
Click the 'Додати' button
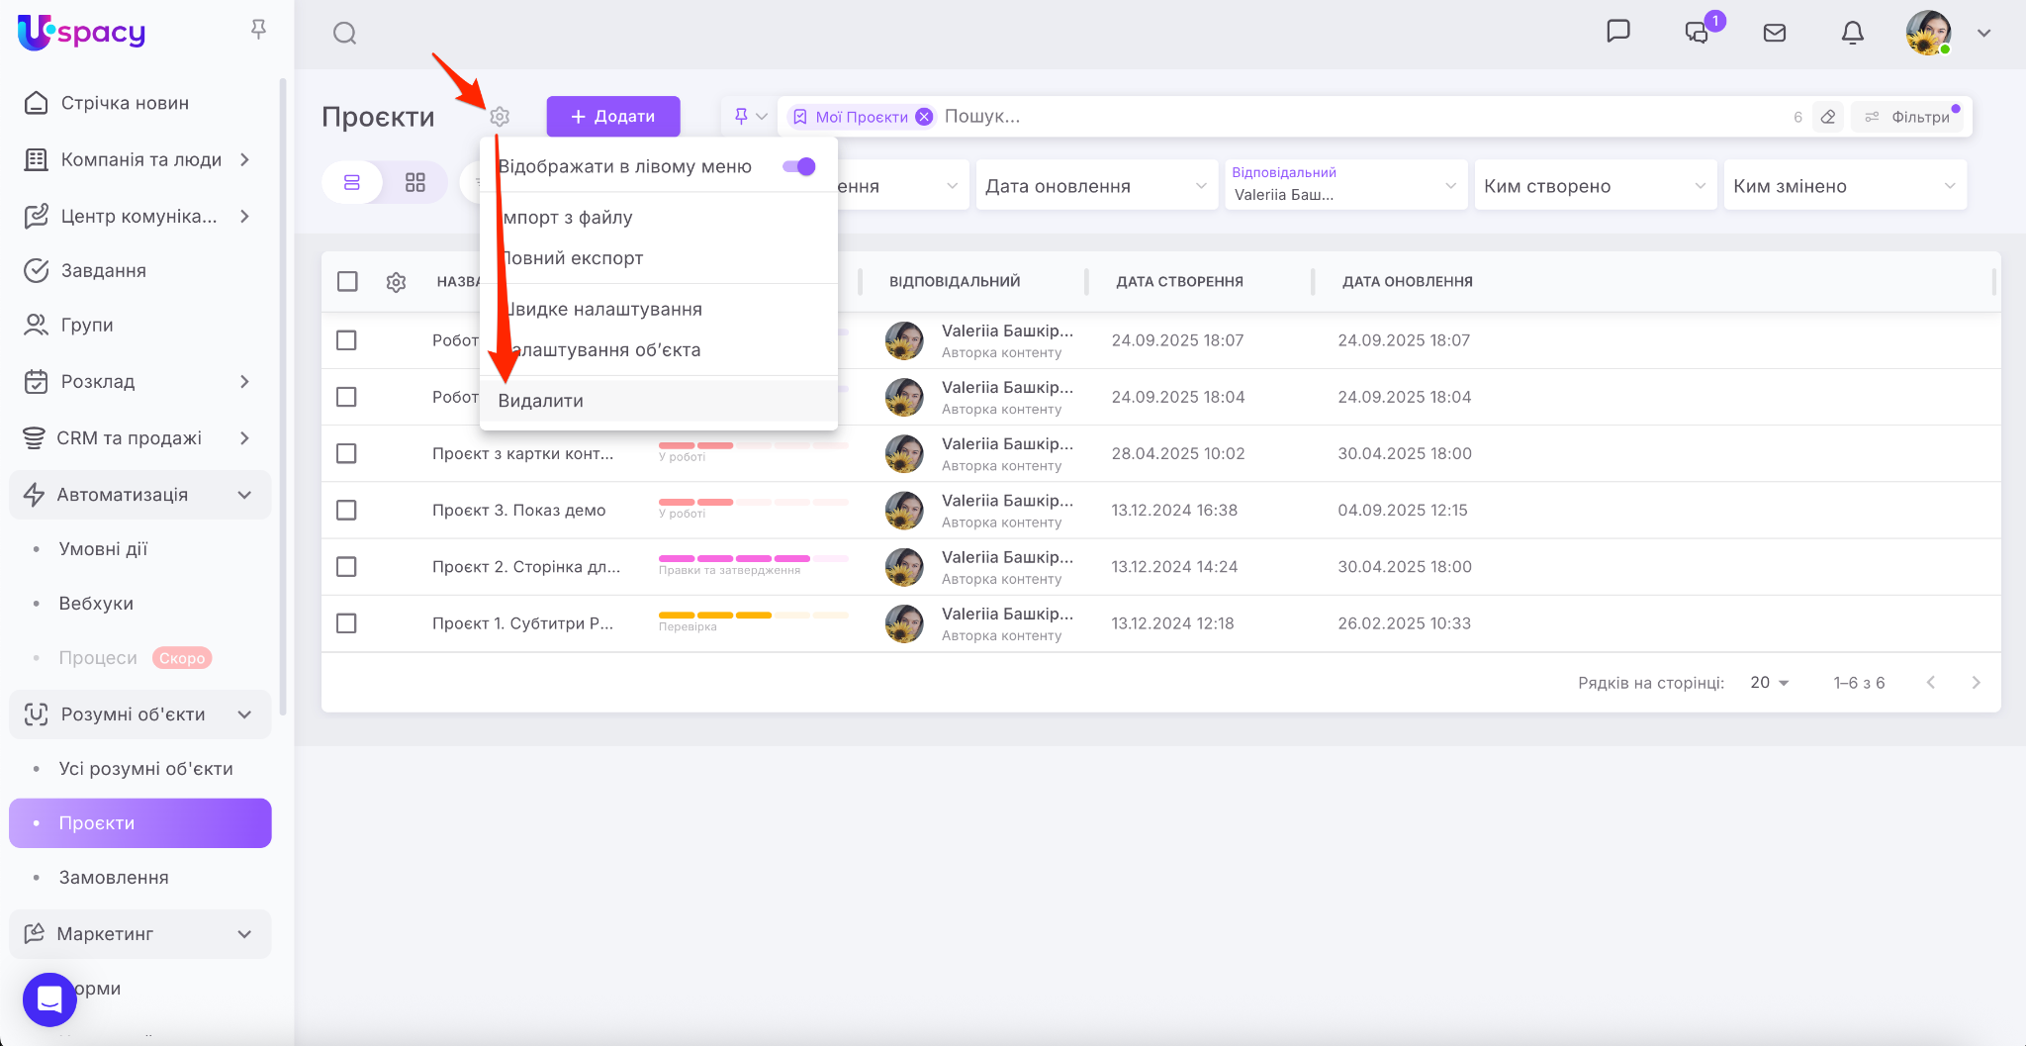pyautogui.click(x=613, y=117)
